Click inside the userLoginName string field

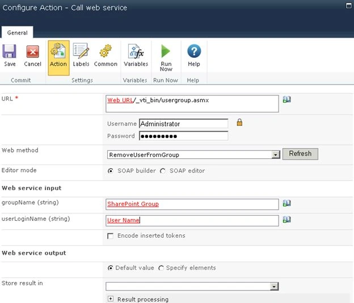[192, 220]
